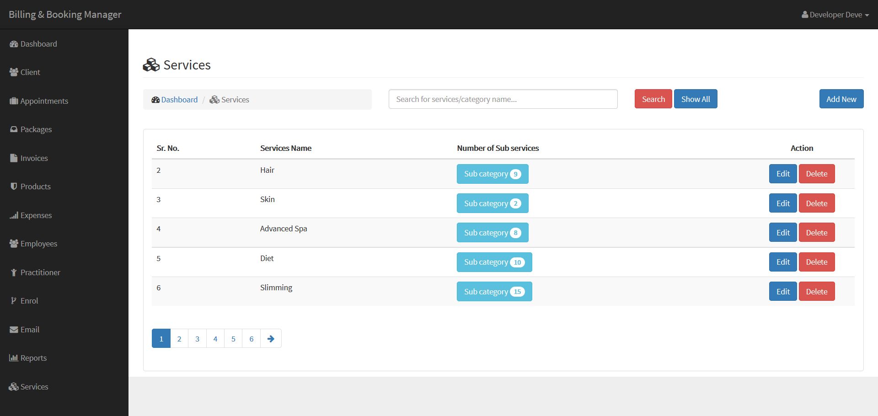
Task: Expand Sub category for Hair service
Action: (x=492, y=174)
